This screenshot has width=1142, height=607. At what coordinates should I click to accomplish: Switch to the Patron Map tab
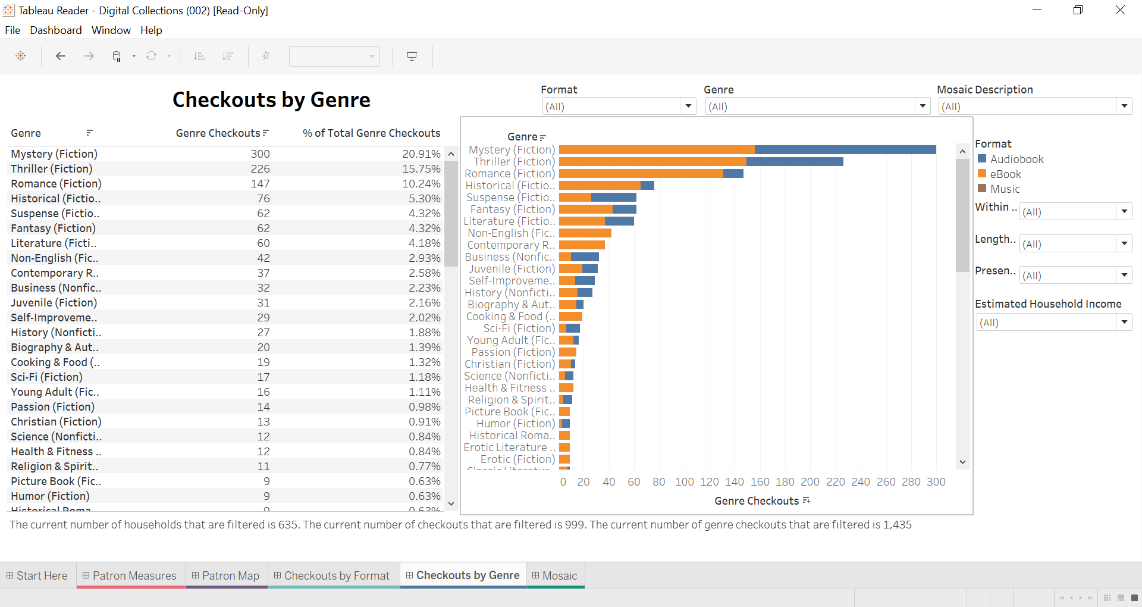pos(227,575)
